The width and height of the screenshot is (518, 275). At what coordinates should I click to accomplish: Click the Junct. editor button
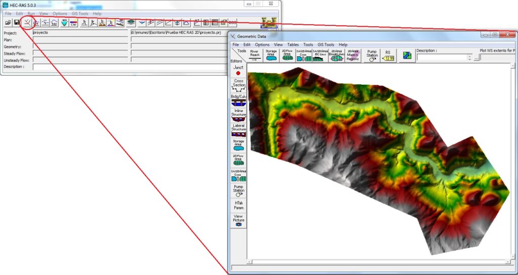[238, 70]
